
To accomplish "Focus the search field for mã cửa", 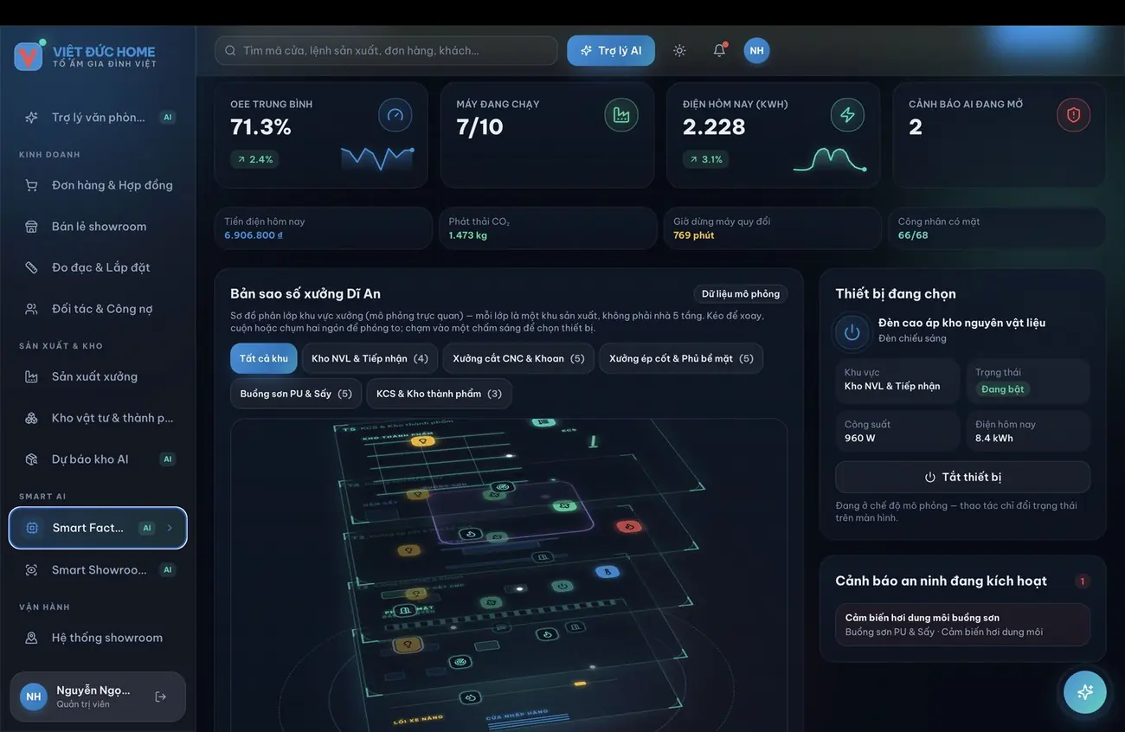I will coord(386,50).
